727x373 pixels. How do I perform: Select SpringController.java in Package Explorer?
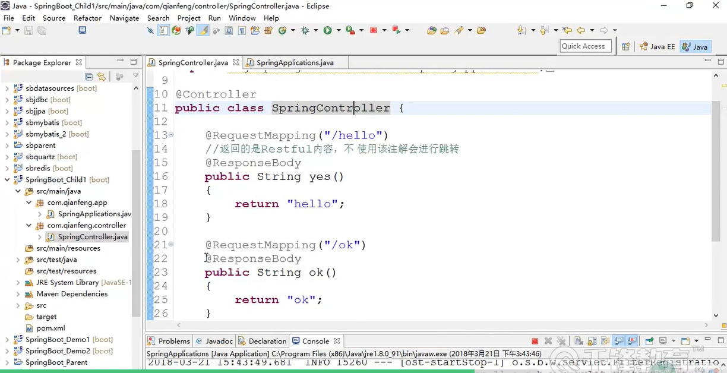[x=87, y=237]
